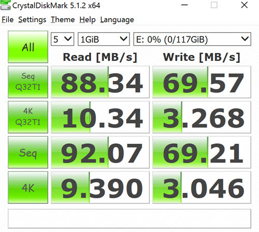The image size is (259, 232).
Task: Select the 69.57 Seq Q32T1 write result
Action: (x=202, y=82)
